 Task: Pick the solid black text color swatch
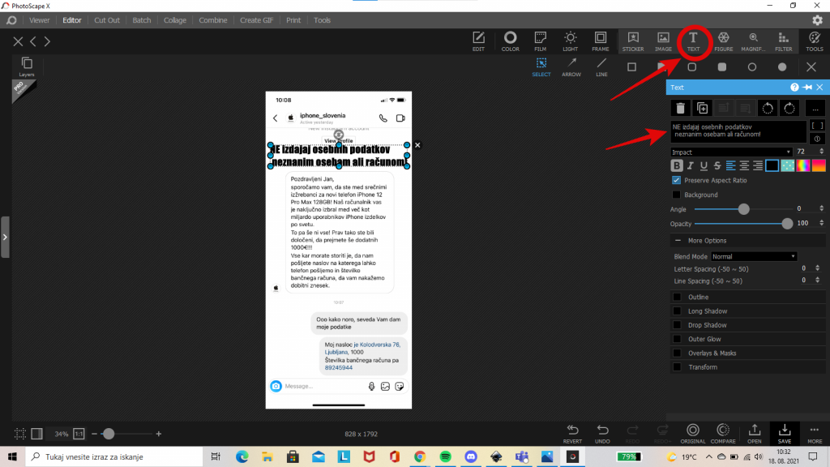click(772, 165)
